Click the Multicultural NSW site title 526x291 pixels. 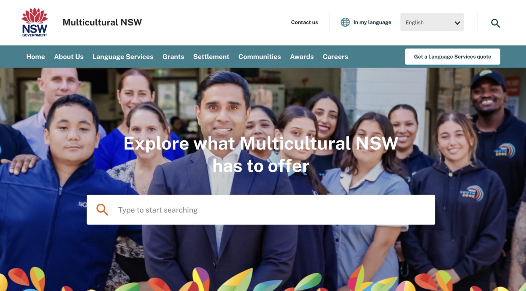[102, 22]
